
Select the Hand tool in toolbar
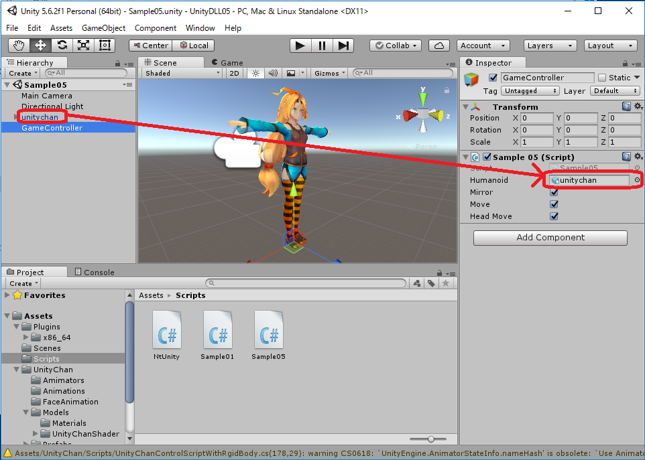pyautogui.click(x=19, y=46)
